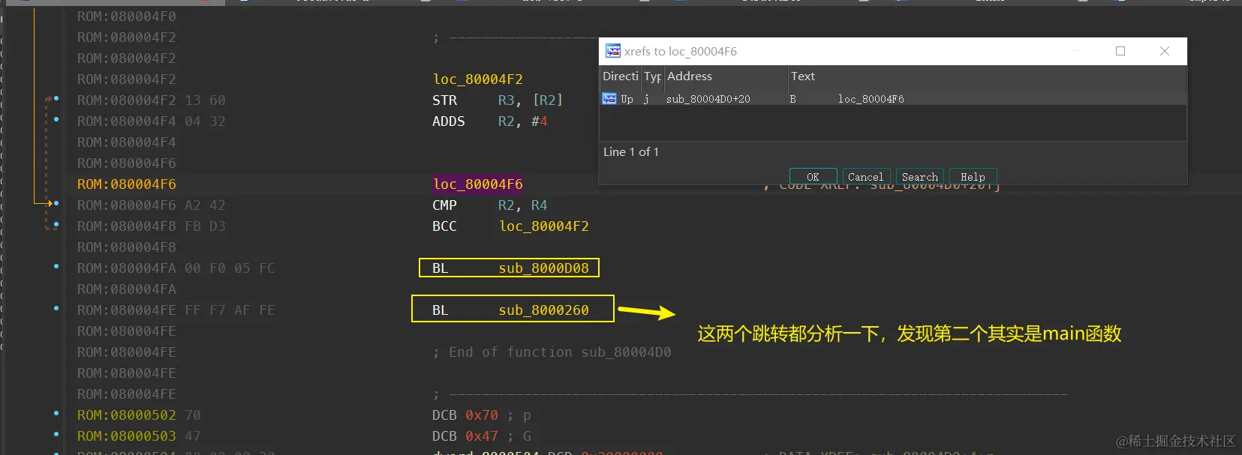Click the CMP mnemonic
Viewport: 1242px width, 455px height.
(x=444, y=205)
